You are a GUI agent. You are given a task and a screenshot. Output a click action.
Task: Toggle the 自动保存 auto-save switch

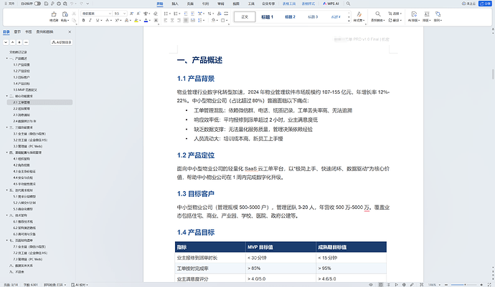point(37,4)
